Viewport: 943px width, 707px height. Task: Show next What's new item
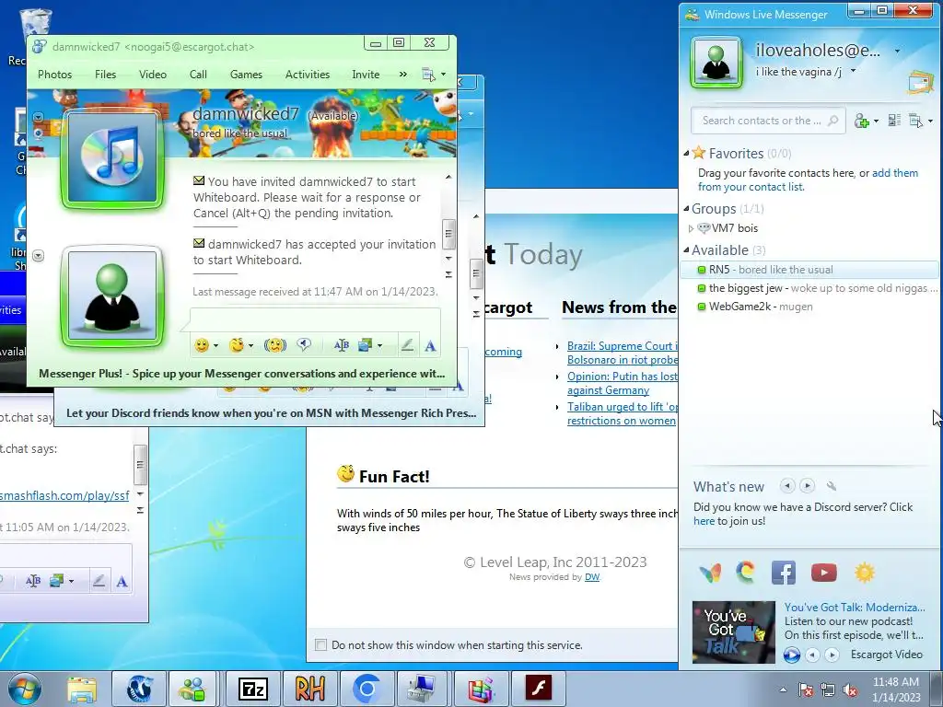point(807,485)
